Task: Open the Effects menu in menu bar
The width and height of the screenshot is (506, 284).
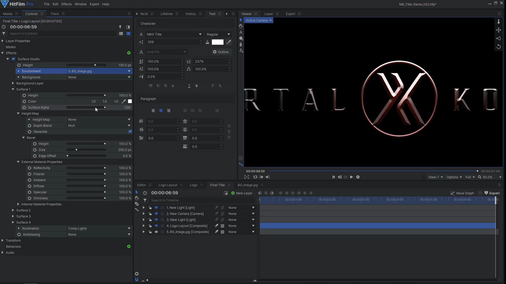Action: (x=66, y=4)
